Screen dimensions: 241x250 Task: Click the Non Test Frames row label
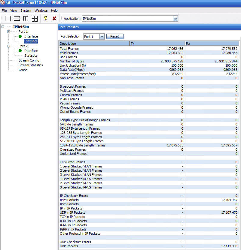72,78
